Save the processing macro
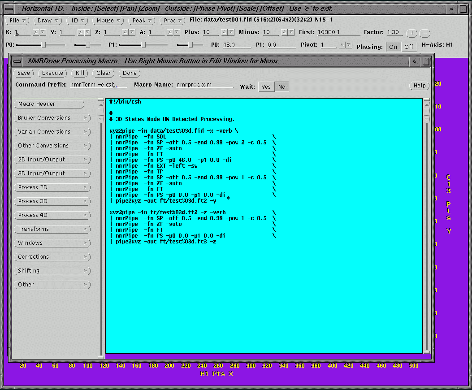The width and height of the screenshot is (472, 390). click(x=23, y=73)
